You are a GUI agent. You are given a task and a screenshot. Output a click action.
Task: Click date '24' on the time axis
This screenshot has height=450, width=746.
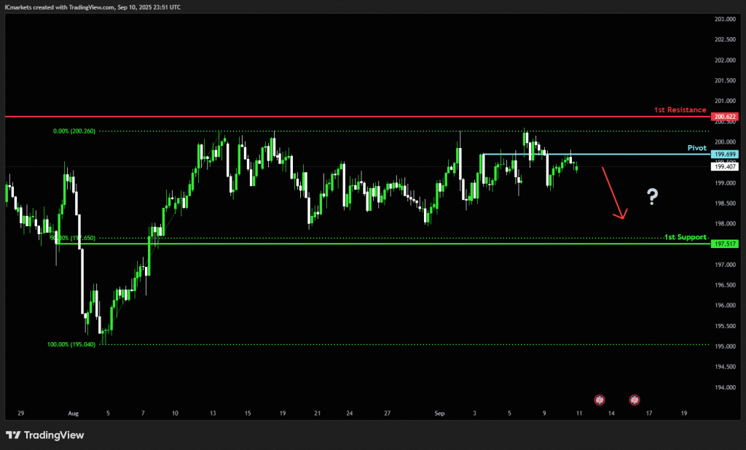click(x=349, y=414)
